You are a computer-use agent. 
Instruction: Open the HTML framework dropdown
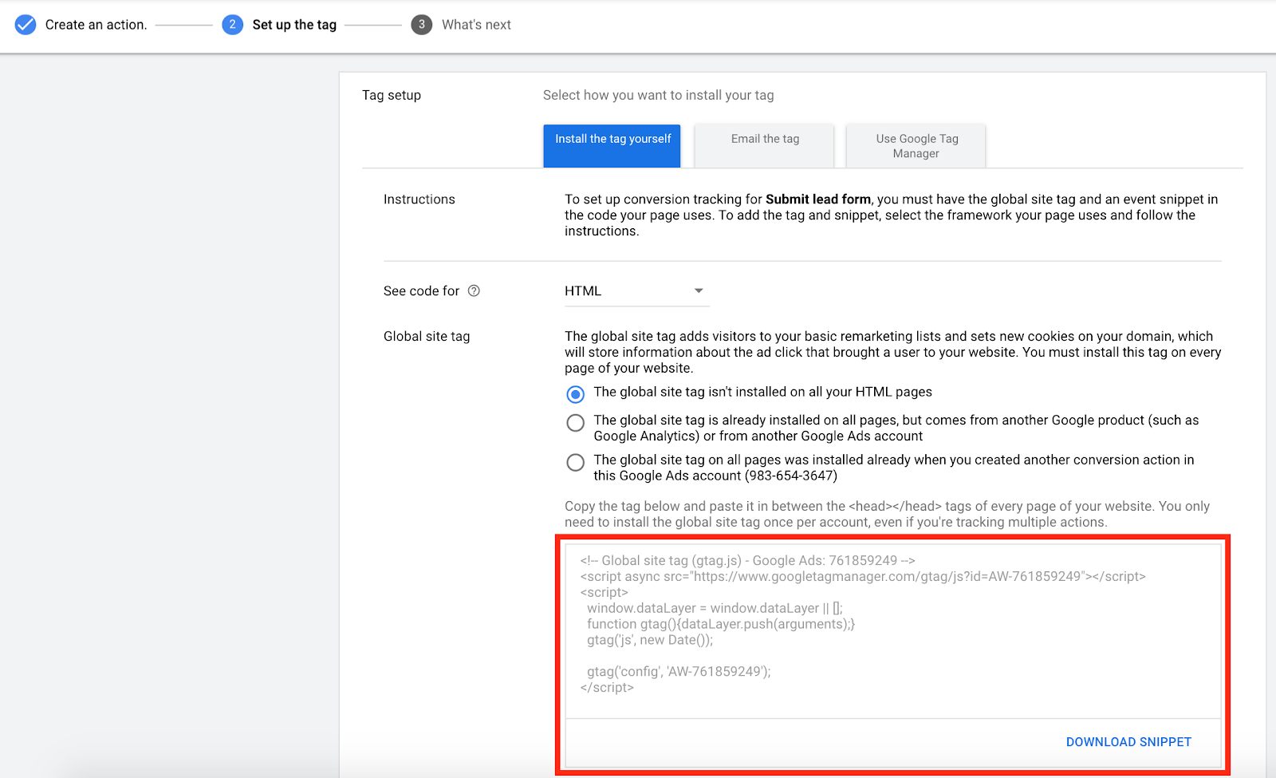tap(636, 291)
